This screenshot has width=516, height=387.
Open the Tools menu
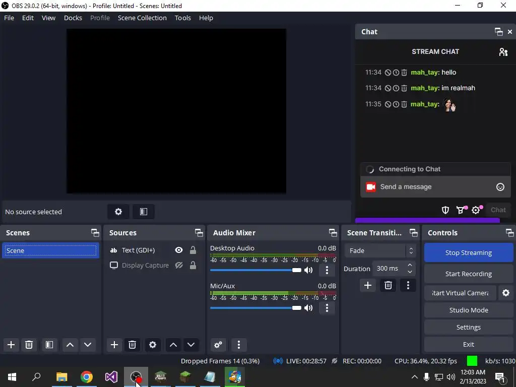pyautogui.click(x=182, y=18)
